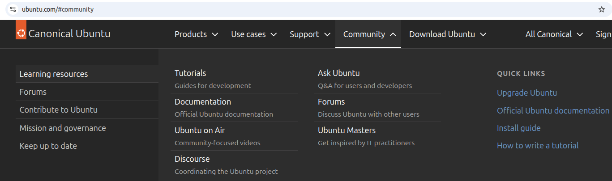Click 'Q&A for users and developers' text

[365, 85]
